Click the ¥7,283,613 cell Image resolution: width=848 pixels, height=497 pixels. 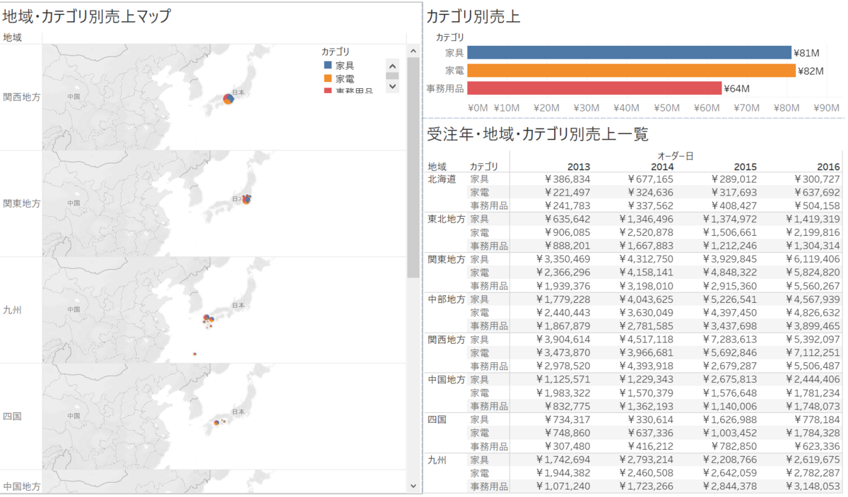(x=729, y=340)
